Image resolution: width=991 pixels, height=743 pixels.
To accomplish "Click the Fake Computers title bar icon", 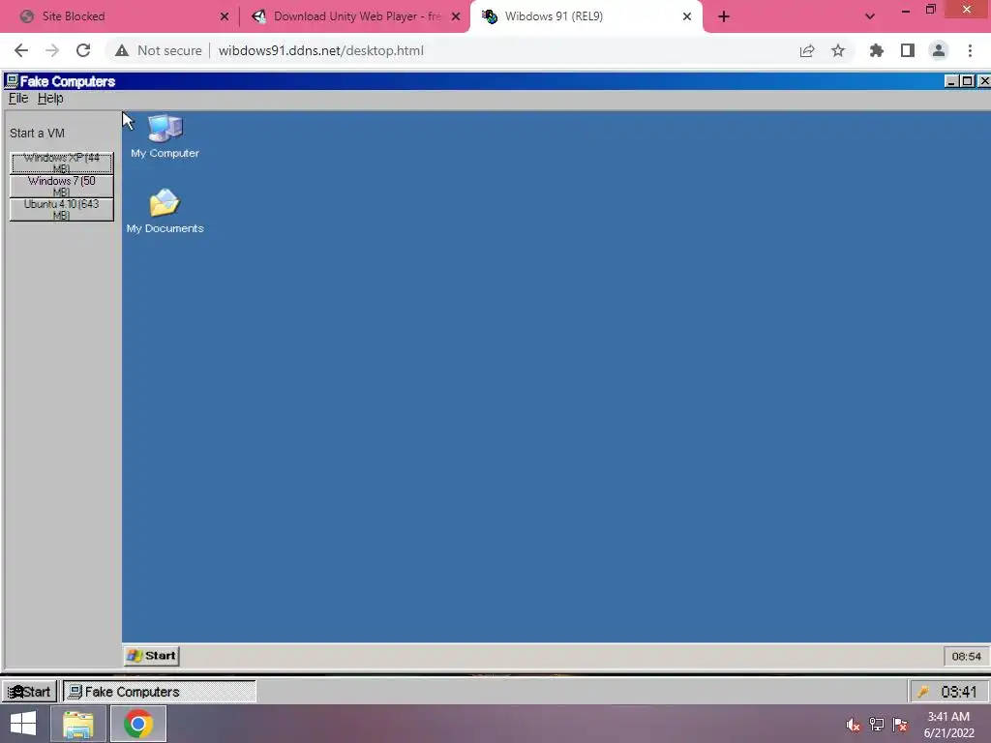I will (x=12, y=81).
